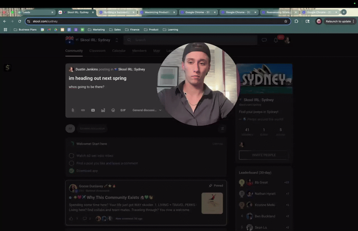
Task: Open the General discussion category dropdown
Action: tap(147, 110)
